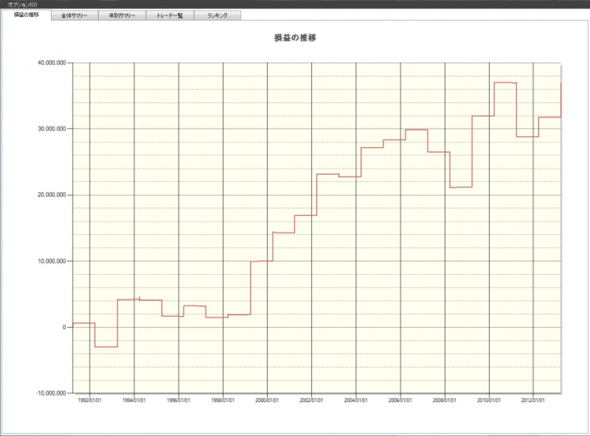
Task: Click the 2000/01/01 x-axis label
Action: 267,400
